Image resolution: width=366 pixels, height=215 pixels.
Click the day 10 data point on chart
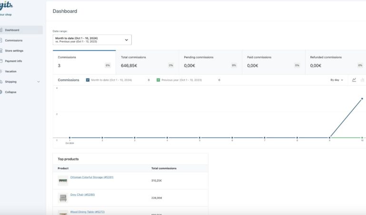coord(362,98)
